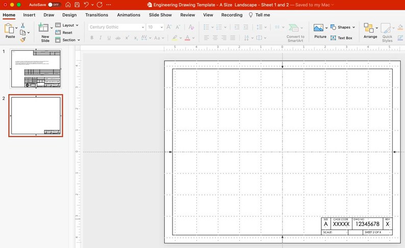The height and width of the screenshot is (248, 405).
Task: Click the Copy icon
Action: tap(23, 33)
